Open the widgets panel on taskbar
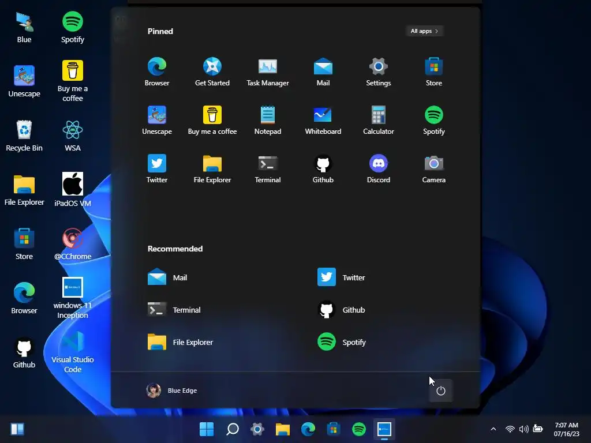 [17, 429]
